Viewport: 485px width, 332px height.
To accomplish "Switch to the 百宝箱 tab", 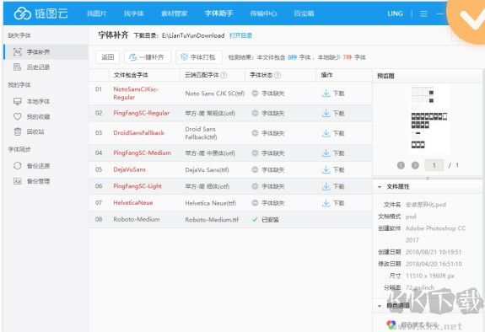I will point(304,13).
